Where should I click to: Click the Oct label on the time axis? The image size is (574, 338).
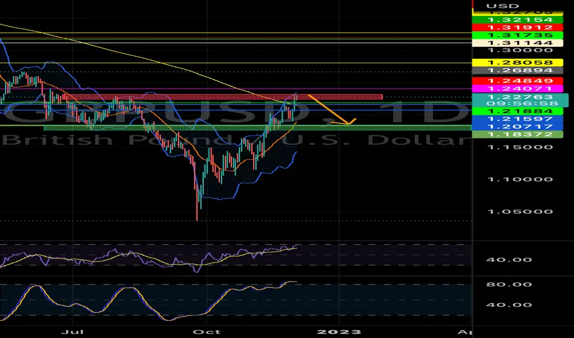coord(207,332)
